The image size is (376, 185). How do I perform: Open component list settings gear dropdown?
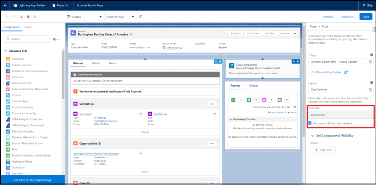pos(56,39)
